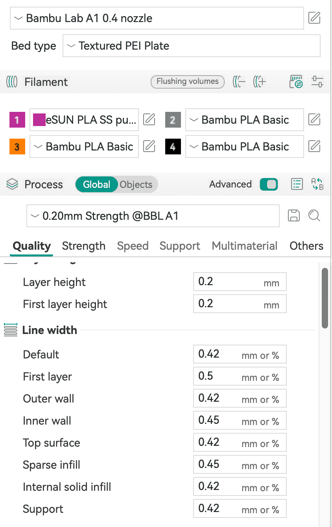
Task: Click the Layer height value field
Action: [240, 282]
